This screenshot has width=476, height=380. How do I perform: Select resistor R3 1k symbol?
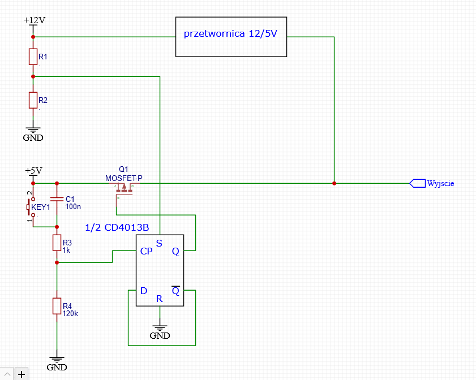57,243
